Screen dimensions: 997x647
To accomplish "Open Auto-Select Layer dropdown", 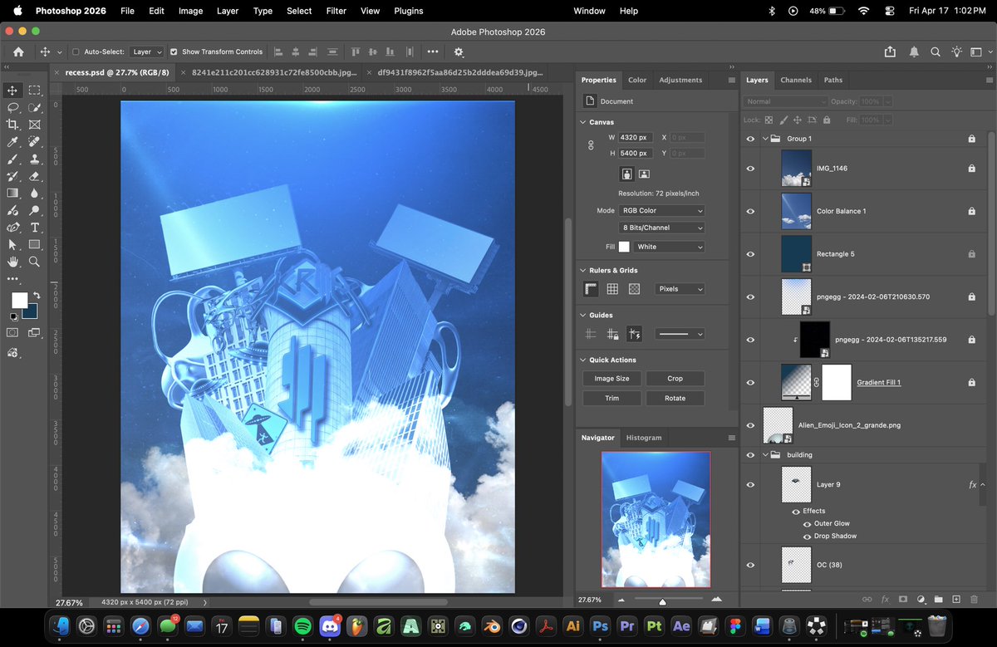I will (x=147, y=51).
